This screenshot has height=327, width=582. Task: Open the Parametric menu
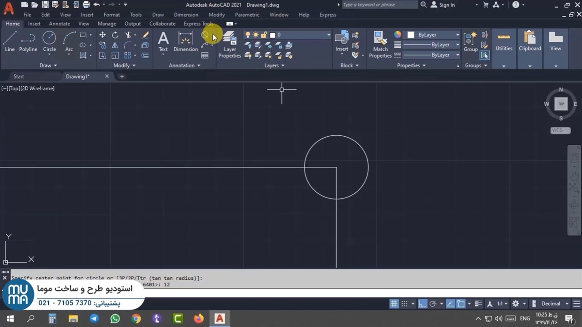coord(247,15)
